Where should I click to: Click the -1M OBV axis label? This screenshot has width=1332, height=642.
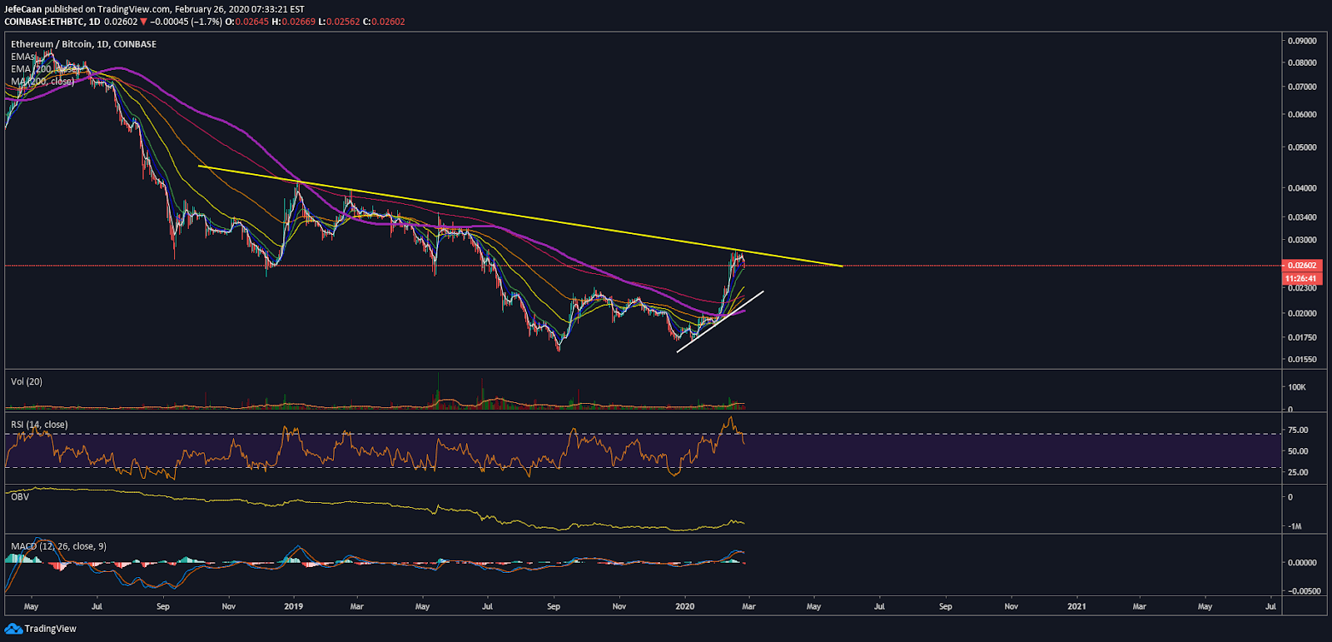1295,526
